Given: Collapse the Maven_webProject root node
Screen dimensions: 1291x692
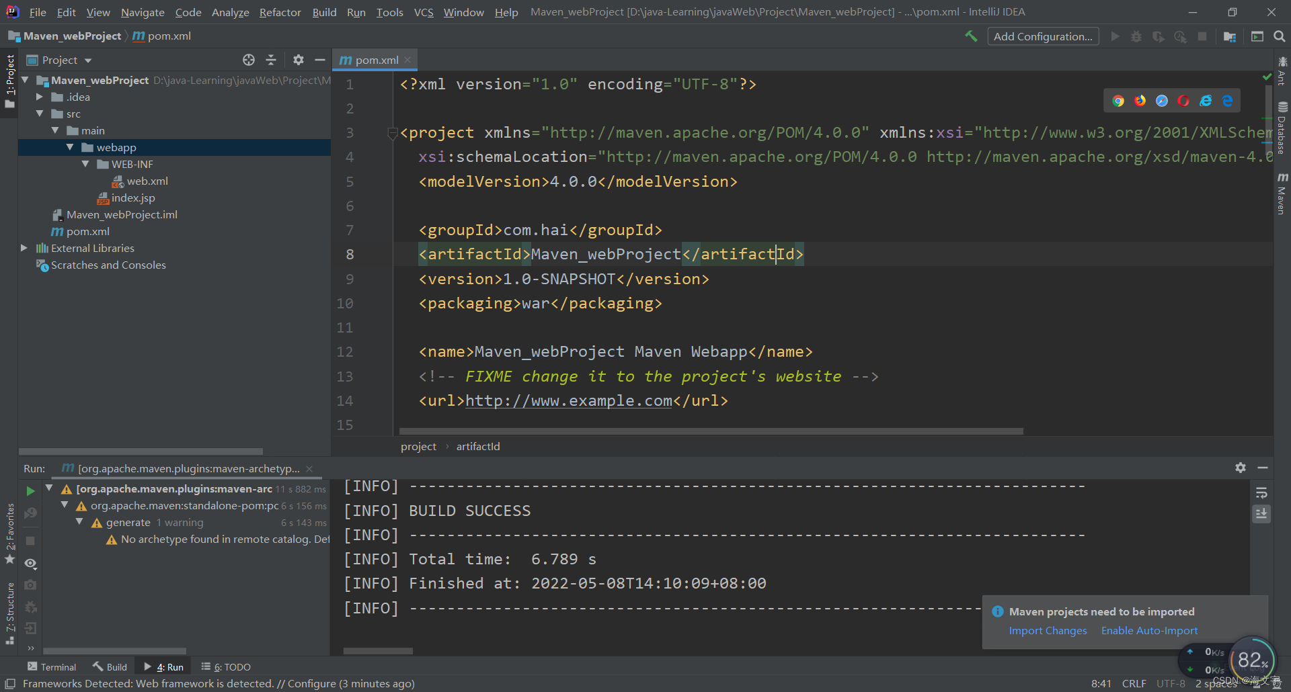Looking at the screenshot, I should pyautogui.click(x=25, y=80).
